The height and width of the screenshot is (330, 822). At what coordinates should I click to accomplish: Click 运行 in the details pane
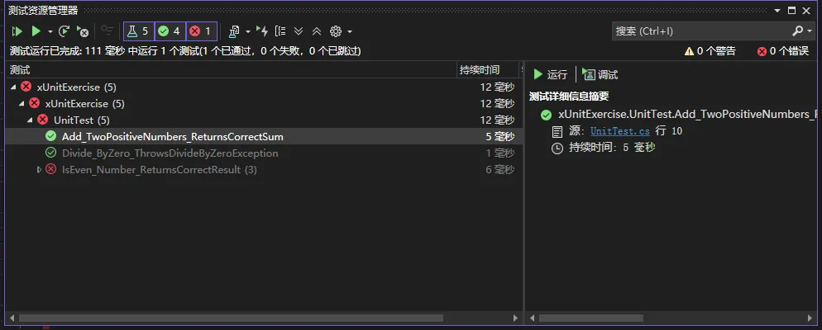pos(551,75)
